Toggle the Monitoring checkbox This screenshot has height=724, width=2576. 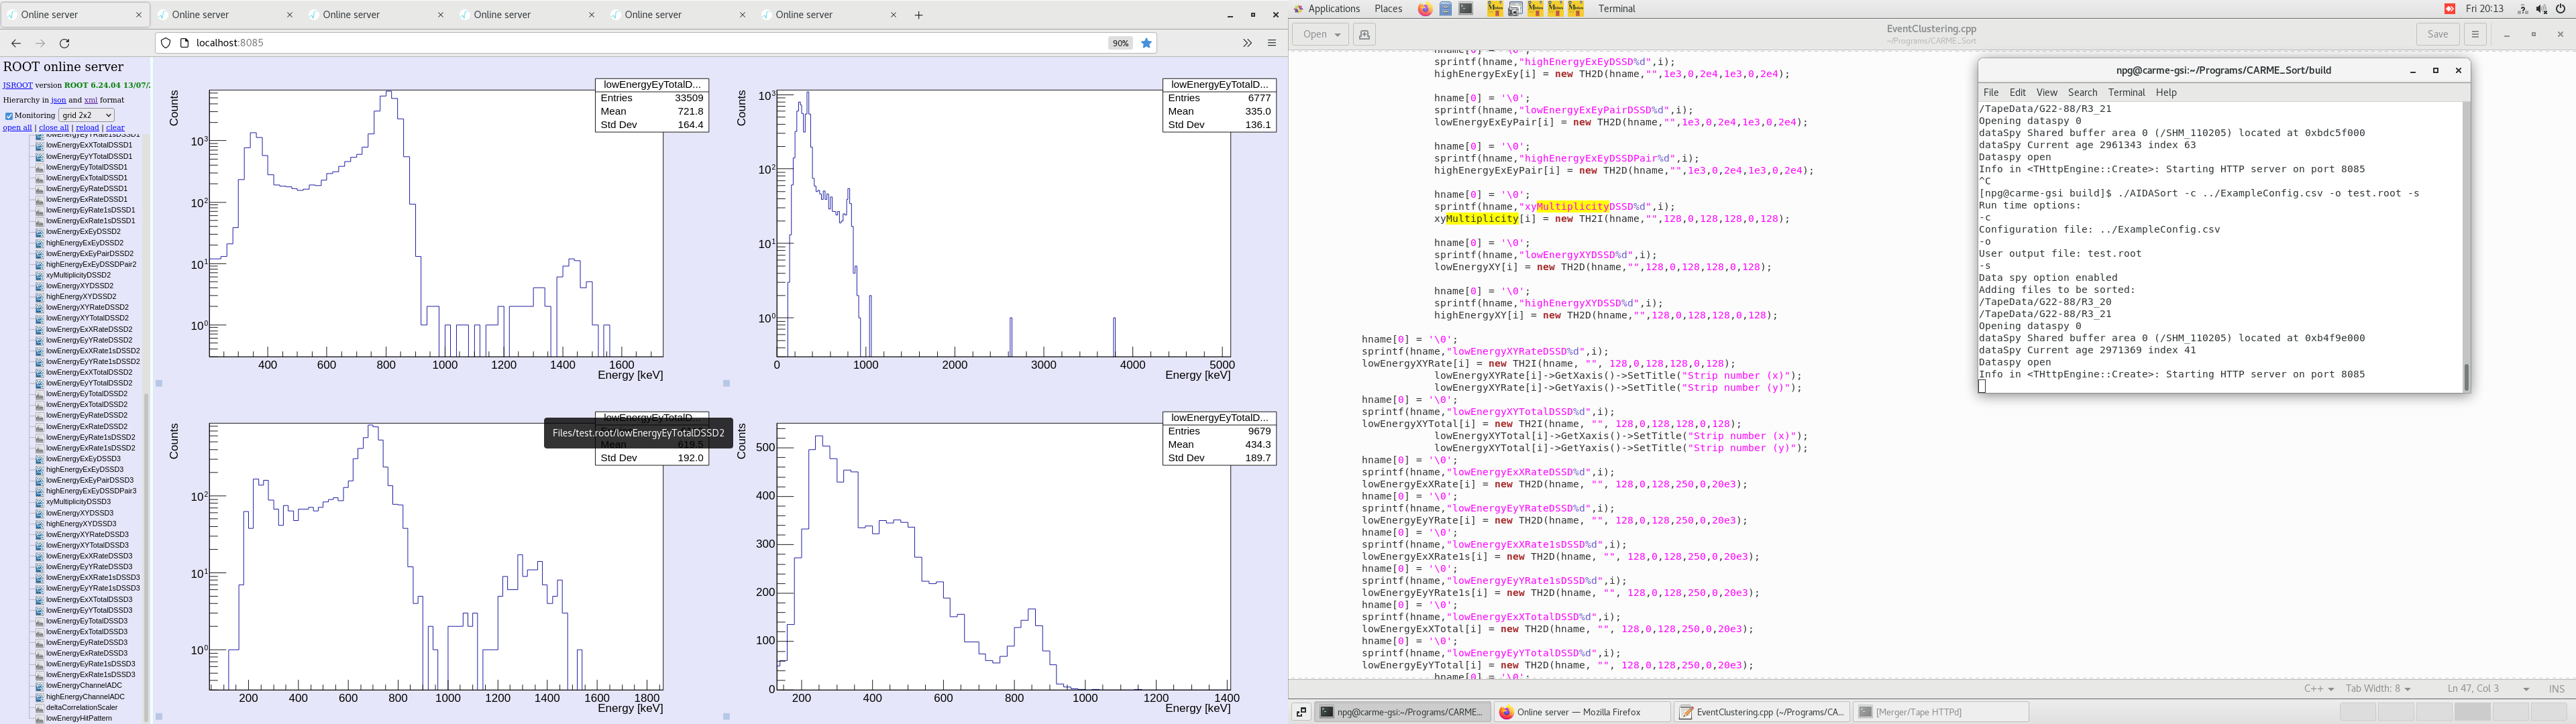pos(9,116)
